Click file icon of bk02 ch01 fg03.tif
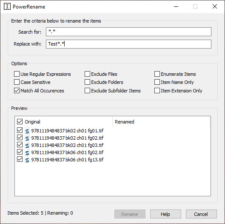225x224 pixels. click(27, 145)
